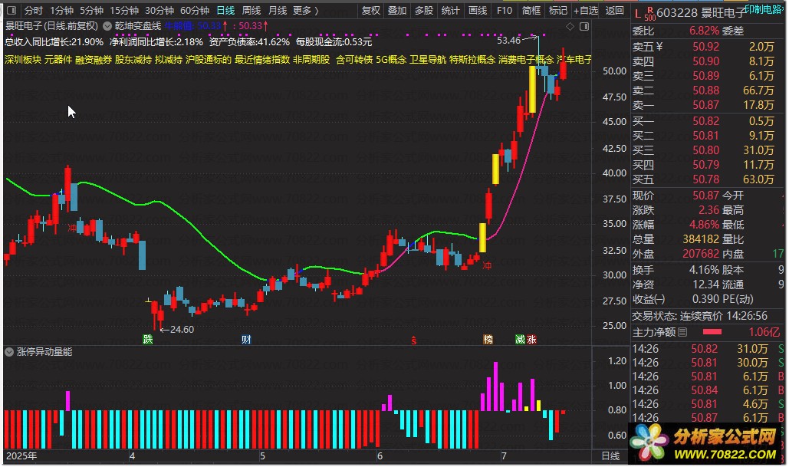Click the 24.60 low price label
Viewport: 789px width, 467px height.
point(182,330)
